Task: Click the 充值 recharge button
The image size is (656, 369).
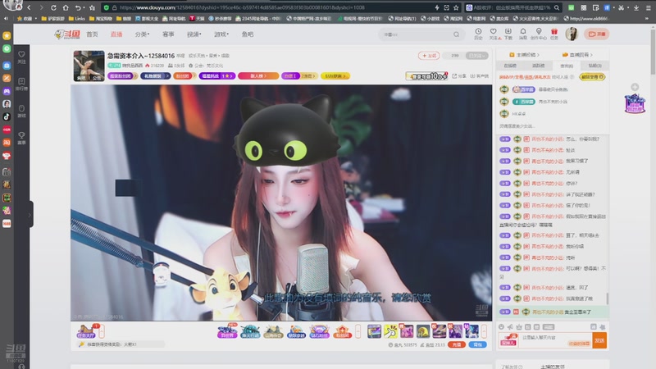Action: (457, 344)
